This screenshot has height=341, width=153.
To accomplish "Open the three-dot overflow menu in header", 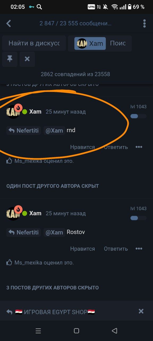I will click(x=144, y=23).
